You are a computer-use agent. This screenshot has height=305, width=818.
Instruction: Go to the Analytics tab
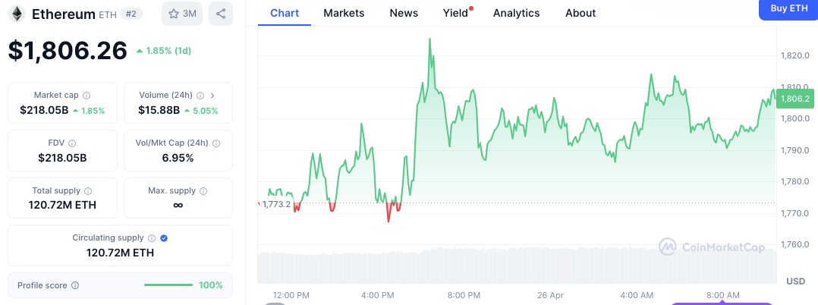[516, 13]
